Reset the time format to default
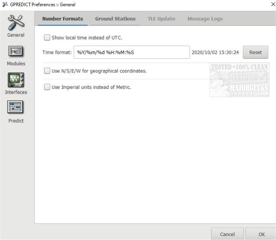The height and width of the screenshot is (240, 276). (255, 52)
